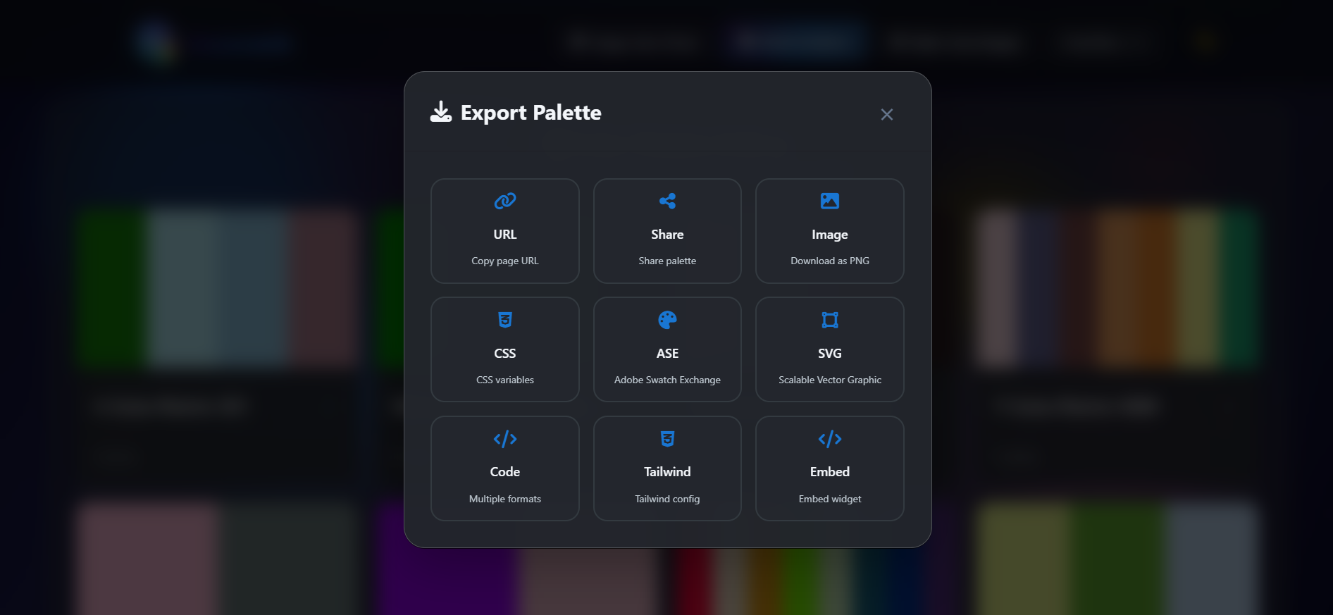Click the Share nodes icon

(667, 201)
